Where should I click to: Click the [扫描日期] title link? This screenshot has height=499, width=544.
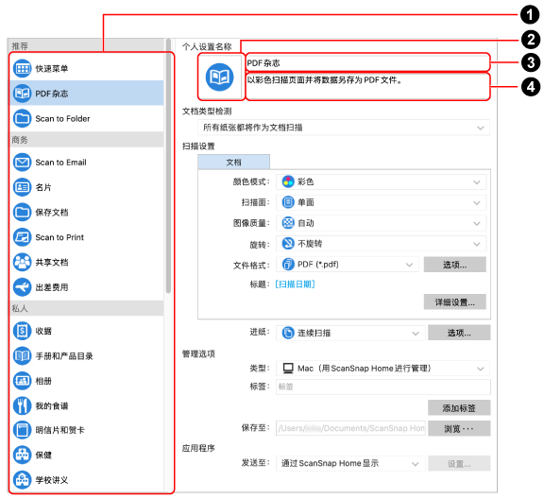tap(295, 284)
